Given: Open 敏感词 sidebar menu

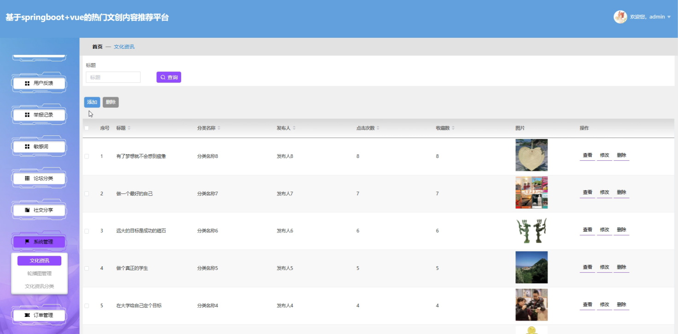Looking at the screenshot, I should coord(39,146).
